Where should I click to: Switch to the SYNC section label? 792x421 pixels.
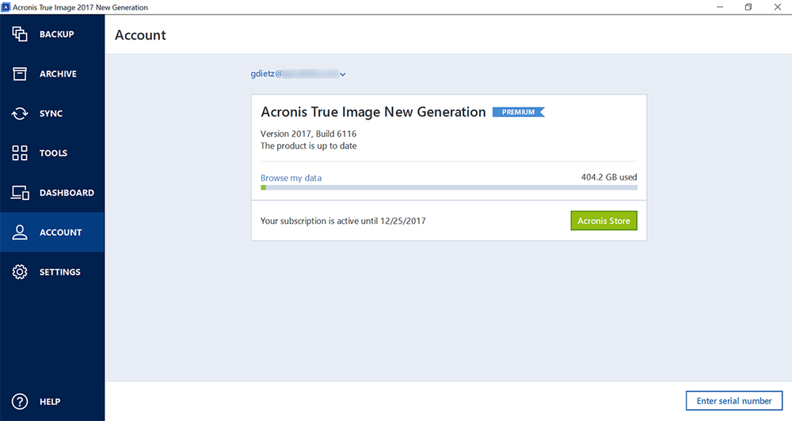51,114
